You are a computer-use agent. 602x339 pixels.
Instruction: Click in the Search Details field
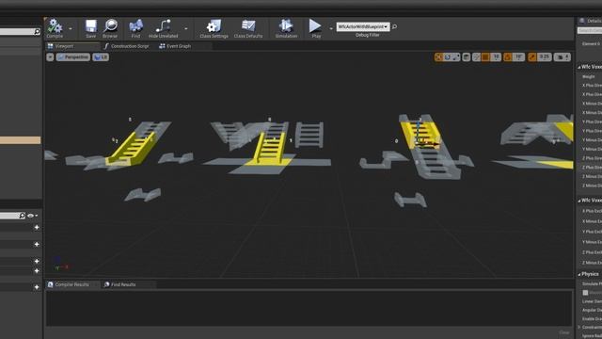tap(590, 30)
